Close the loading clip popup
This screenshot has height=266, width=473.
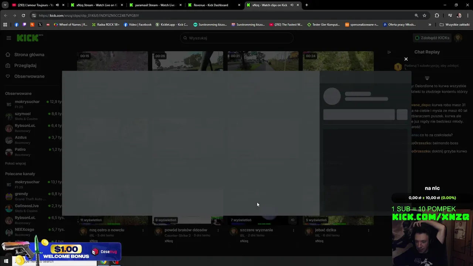coord(406,59)
